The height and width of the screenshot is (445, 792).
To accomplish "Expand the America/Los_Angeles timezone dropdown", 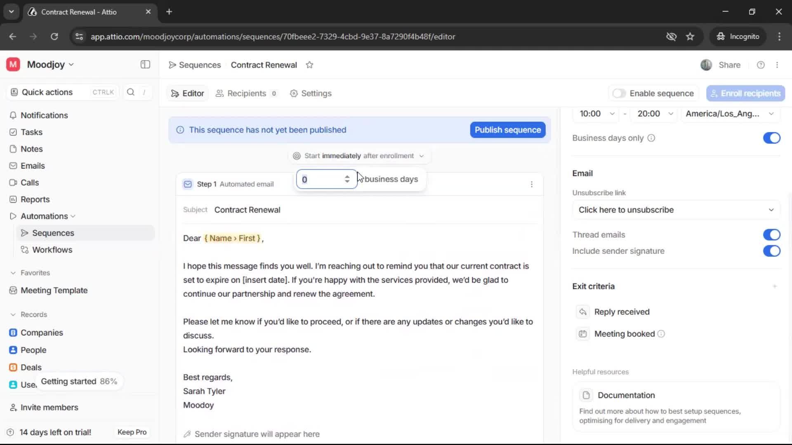I will pos(729,114).
